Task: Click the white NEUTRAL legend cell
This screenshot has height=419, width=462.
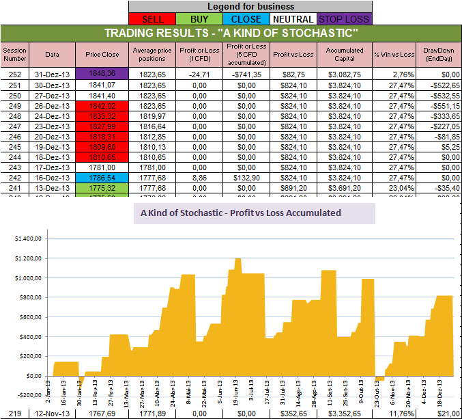Action: [x=293, y=19]
